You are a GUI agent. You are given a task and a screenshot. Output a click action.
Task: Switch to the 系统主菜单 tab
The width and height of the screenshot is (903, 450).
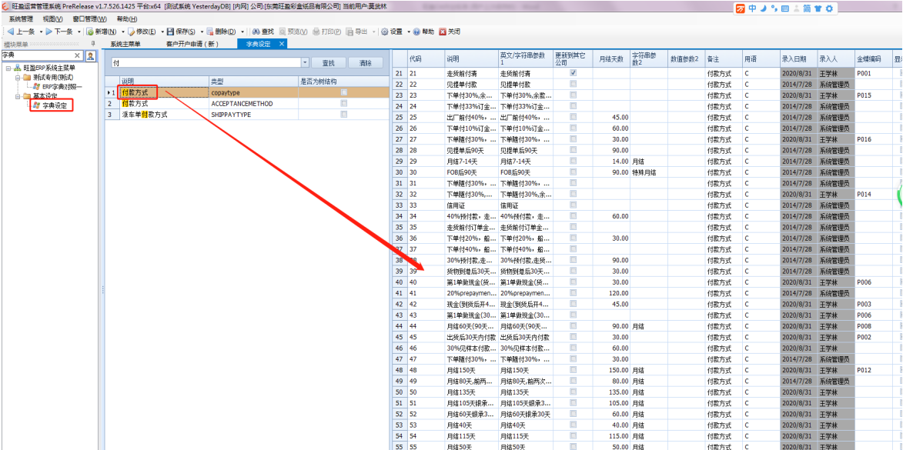125,45
